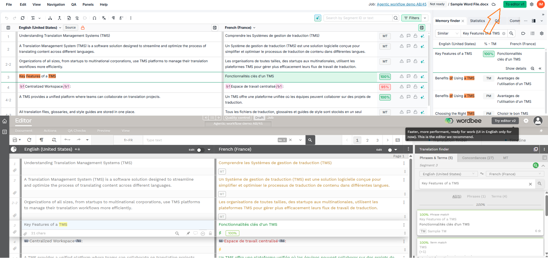Click the list view icon in Memory finder
Screen dimensions: 548x258
[533, 33]
